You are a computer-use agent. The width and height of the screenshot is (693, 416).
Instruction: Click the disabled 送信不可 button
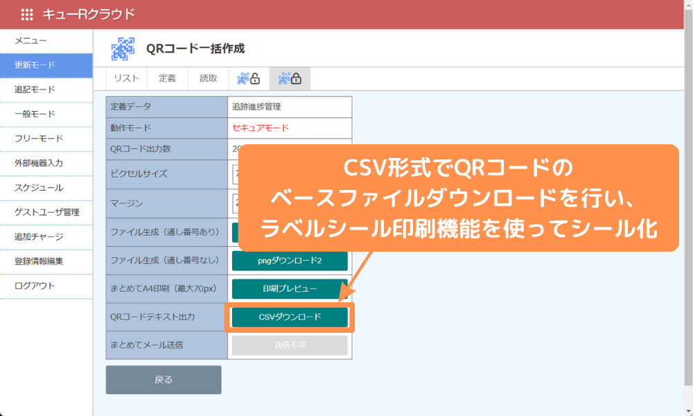(290, 345)
